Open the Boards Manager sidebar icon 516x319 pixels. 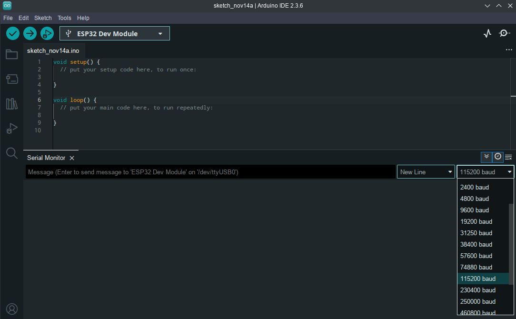[11, 79]
